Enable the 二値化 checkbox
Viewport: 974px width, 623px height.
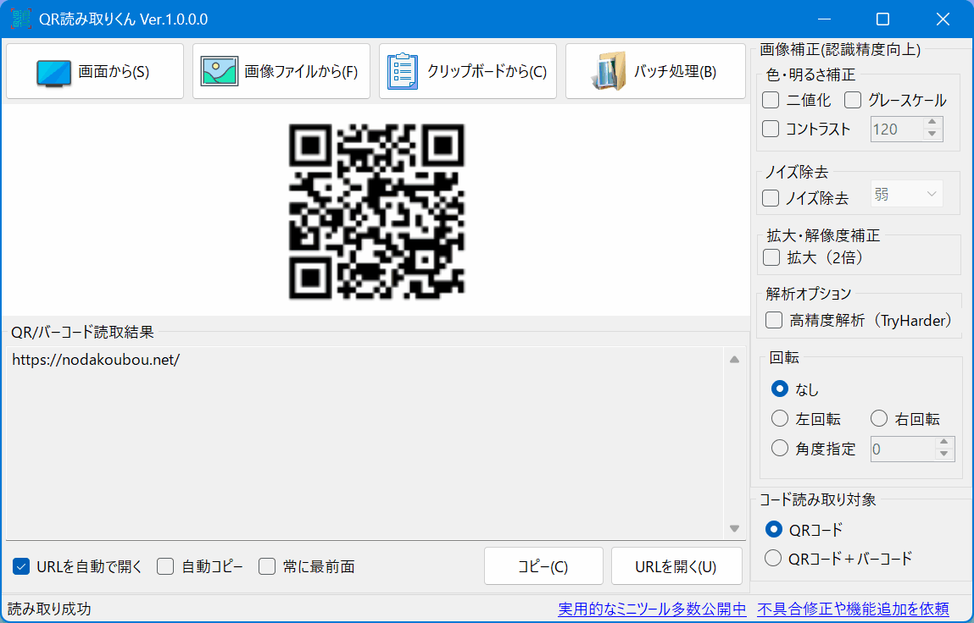(771, 100)
